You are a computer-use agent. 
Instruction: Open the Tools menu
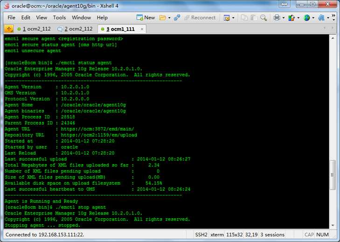[x=59, y=18]
